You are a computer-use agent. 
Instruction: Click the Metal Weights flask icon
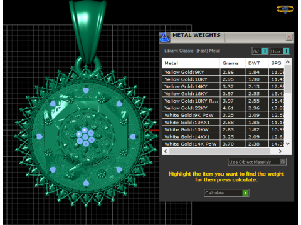(x=164, y=37)
